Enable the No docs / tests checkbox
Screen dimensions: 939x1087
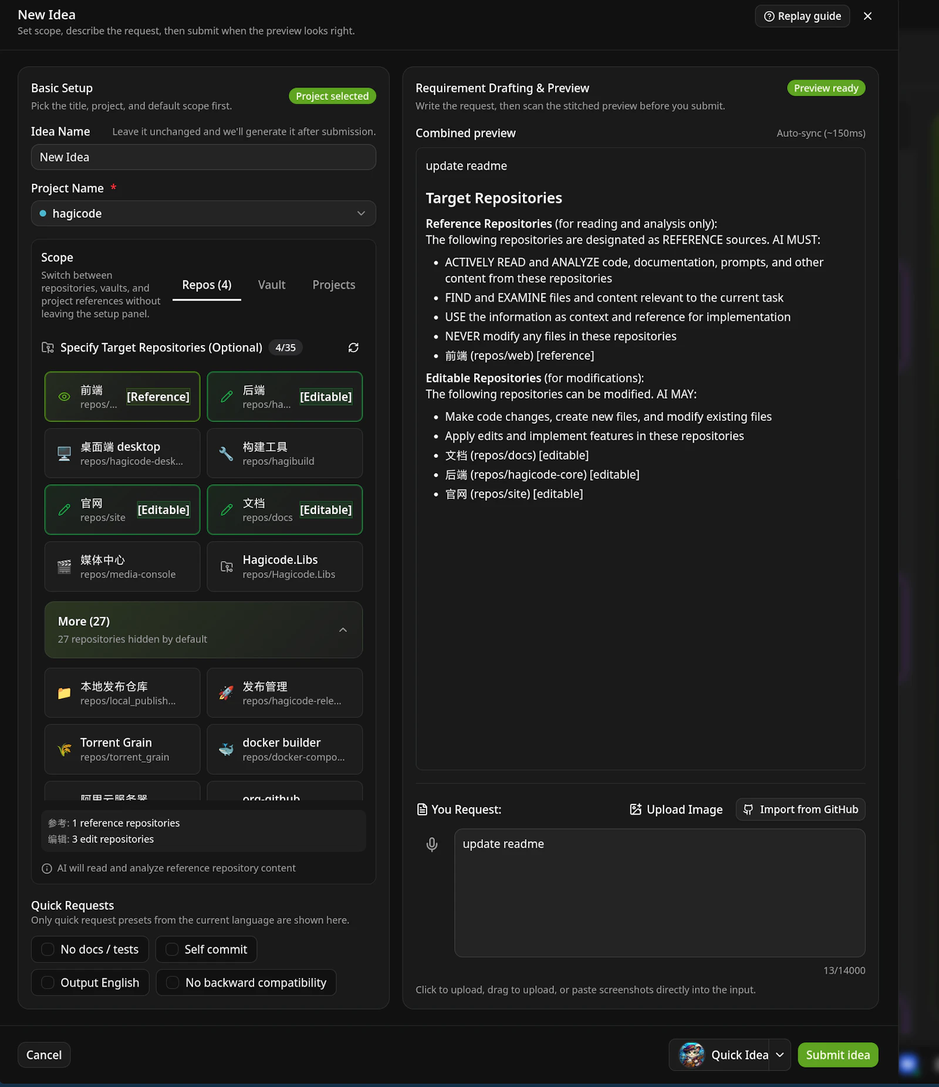[x=48, y=949]
